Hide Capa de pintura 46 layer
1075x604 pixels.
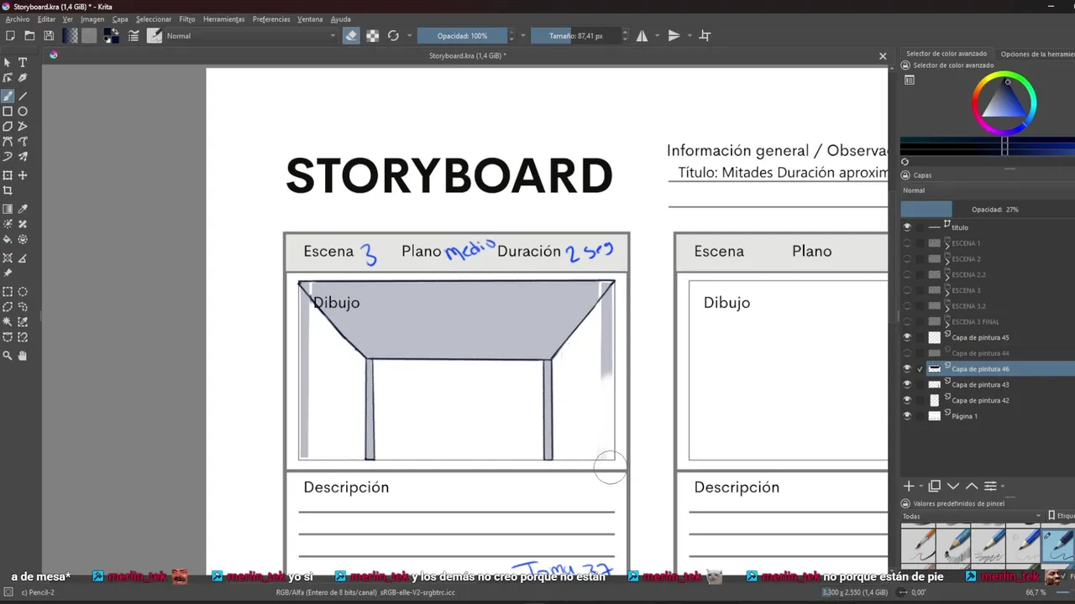pyautogui.click(x=907, y=369)
